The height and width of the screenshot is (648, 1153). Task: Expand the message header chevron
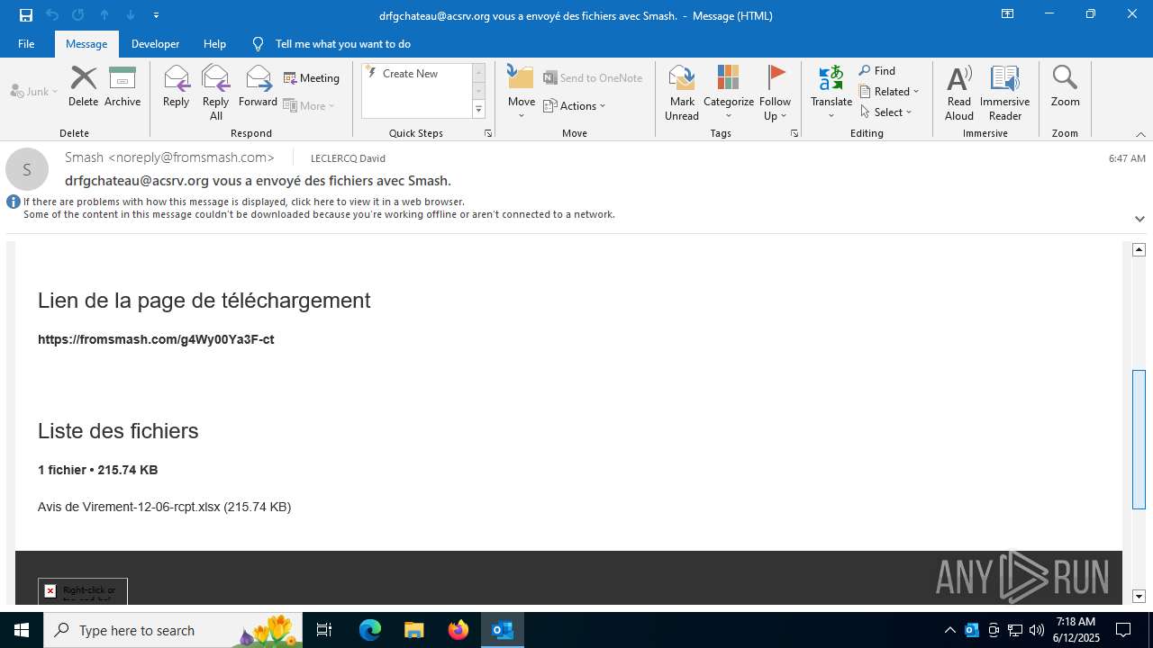(1139, 219)
